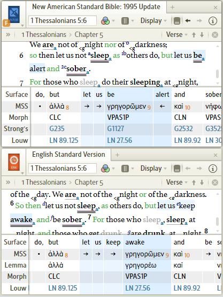Screen dimensions: 223x297
Task: Close the ESV locator bar
Action: (x=215, y=182)
